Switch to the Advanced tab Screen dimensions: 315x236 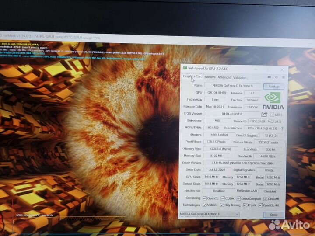[x=224, y=77]
